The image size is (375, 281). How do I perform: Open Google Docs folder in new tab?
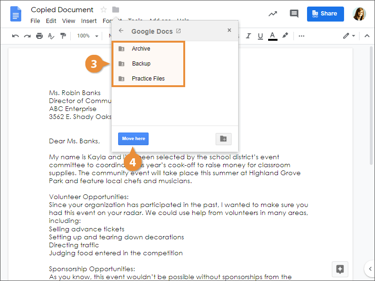pos(179,31)
